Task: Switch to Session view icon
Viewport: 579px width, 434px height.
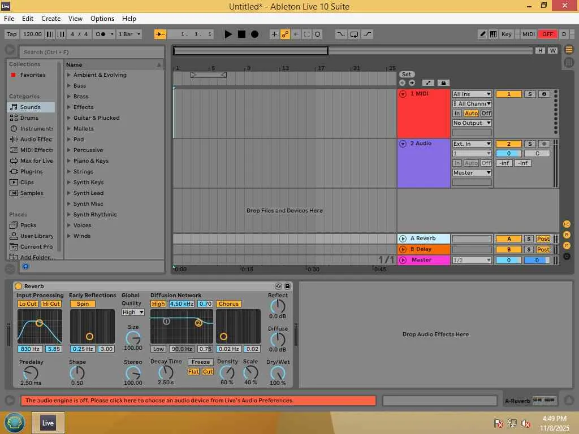Action: coord(569,62)
